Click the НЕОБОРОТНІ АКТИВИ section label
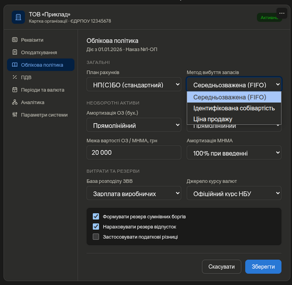Viewport: 292px width, 285px height. [113, 103]
